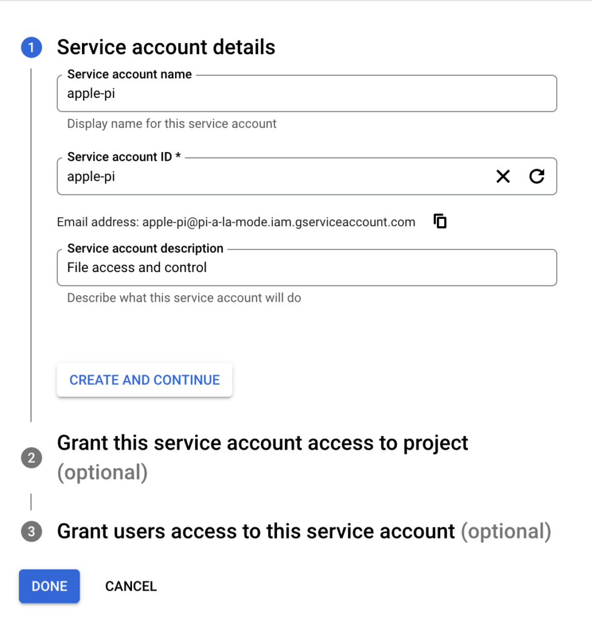Click the 'Describe what this service account will do' hint
Image resolution: width=592 pixels, height=623 pixels.
184,298
